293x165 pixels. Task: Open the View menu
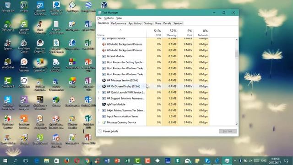[119, 18]
